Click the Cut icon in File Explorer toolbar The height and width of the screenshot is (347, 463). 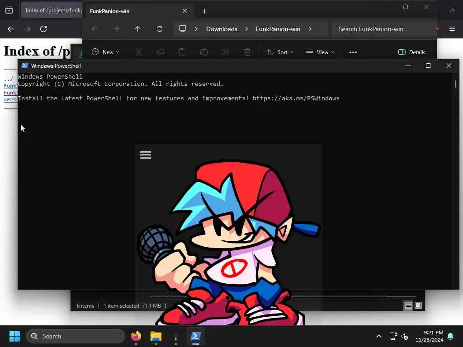click(138, 52)
